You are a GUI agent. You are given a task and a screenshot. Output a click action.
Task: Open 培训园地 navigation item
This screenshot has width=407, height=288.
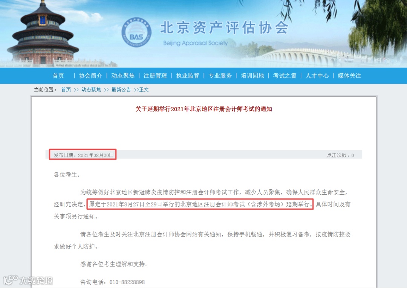tap(252, 76)
